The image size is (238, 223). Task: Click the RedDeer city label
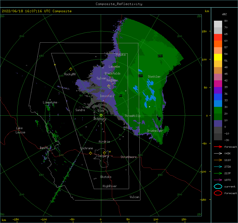[112, 80]
